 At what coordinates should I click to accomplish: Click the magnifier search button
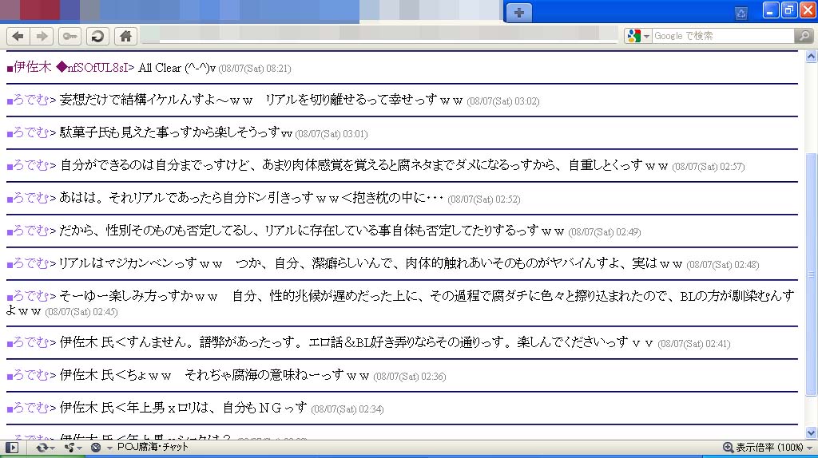[804, 36]
